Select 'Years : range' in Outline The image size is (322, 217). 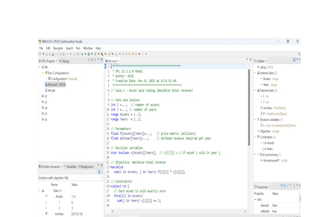pos(268,85)
